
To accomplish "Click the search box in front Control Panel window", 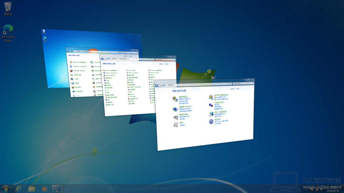I will point(243,83).
